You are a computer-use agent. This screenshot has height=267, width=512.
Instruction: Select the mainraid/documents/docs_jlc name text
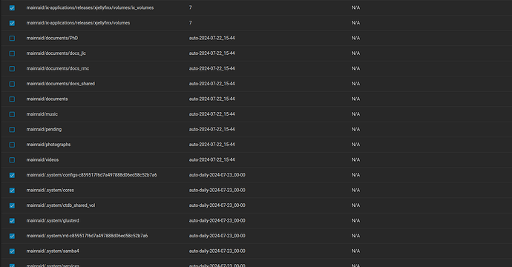(x=56, y=53)
